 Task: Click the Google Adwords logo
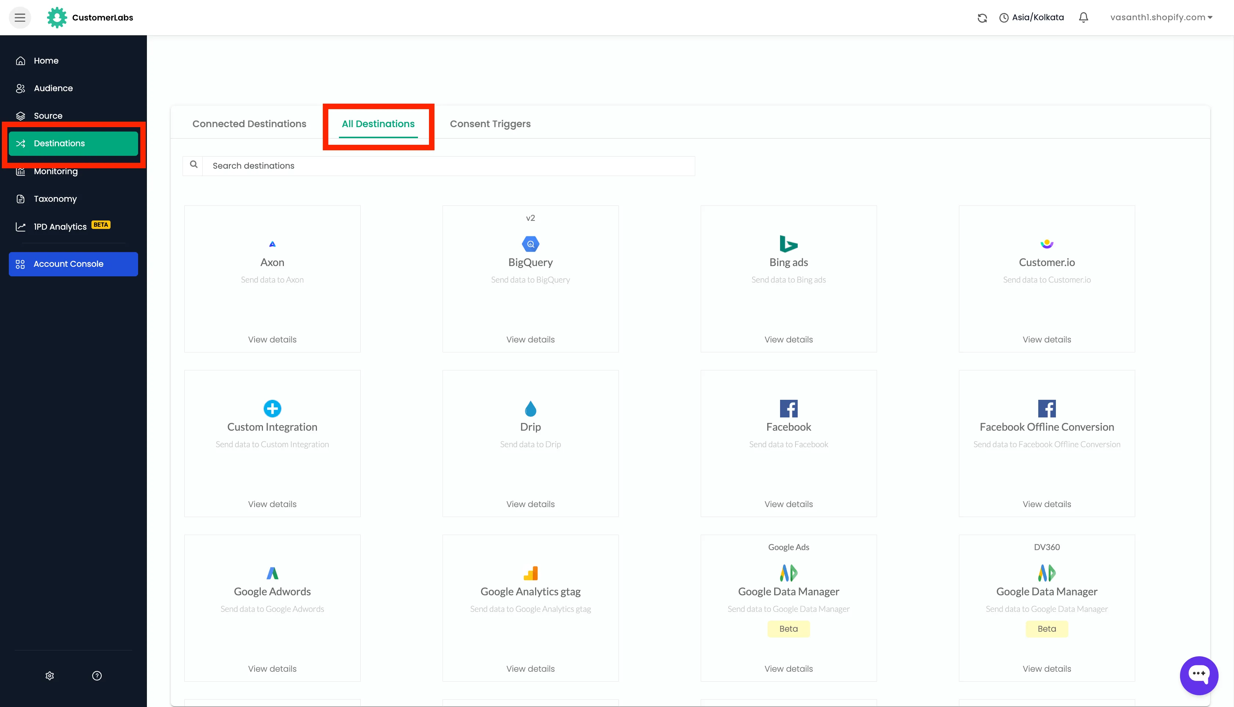272,573
